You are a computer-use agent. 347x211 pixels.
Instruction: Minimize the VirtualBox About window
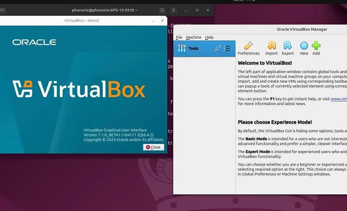153,21
